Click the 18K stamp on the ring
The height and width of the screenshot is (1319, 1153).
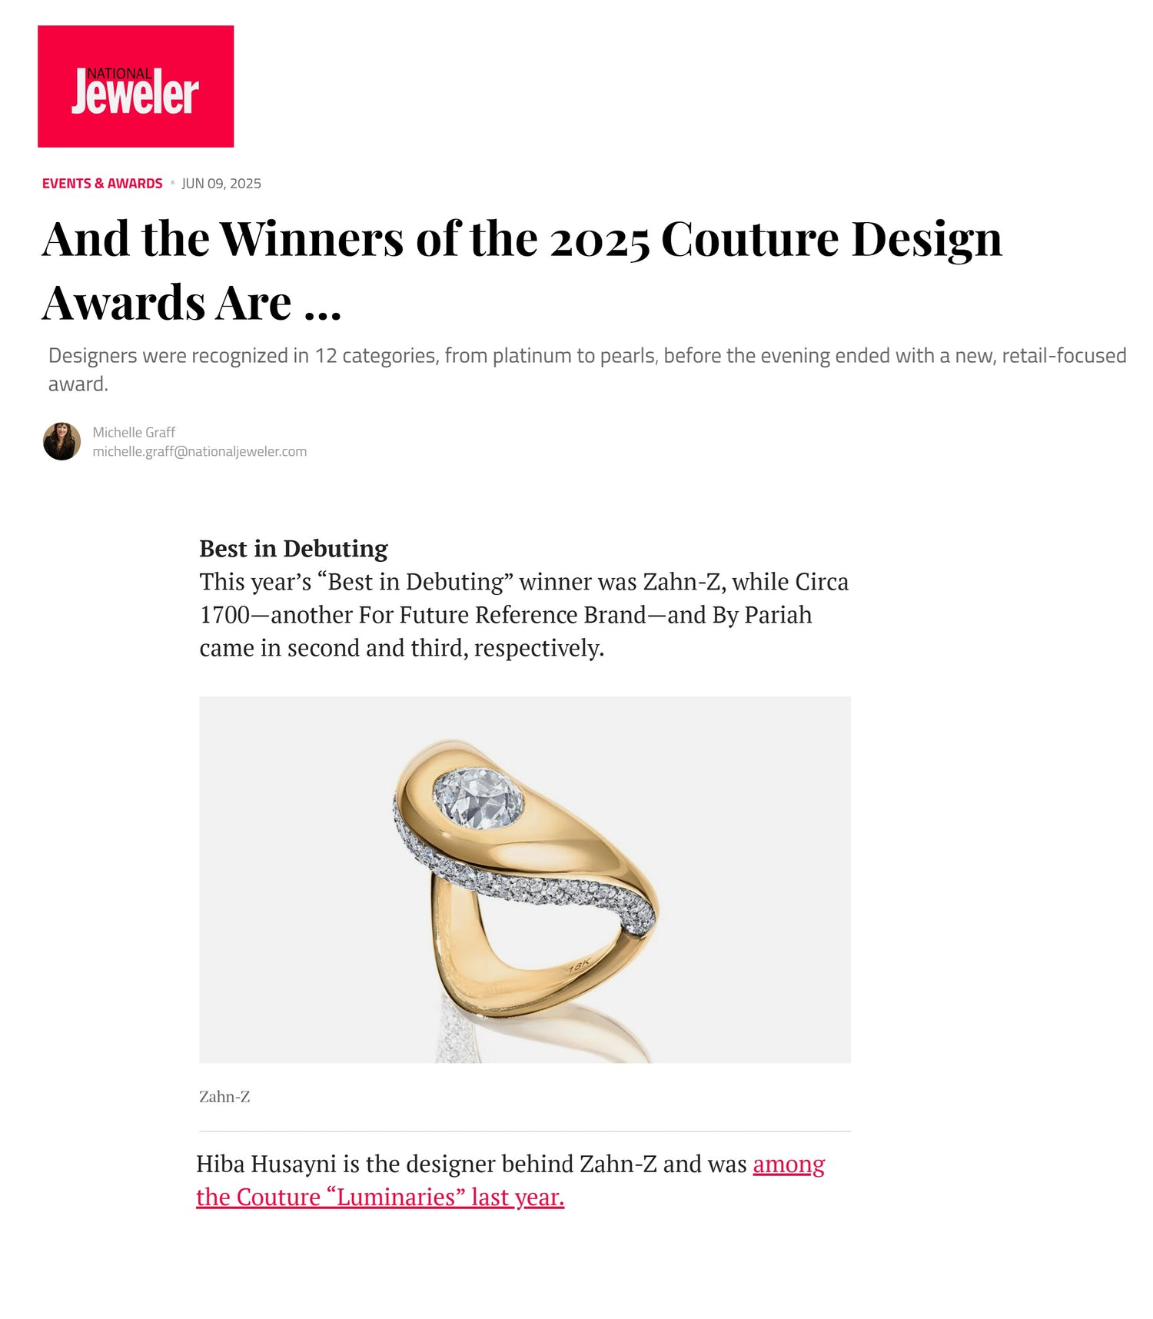579,965
